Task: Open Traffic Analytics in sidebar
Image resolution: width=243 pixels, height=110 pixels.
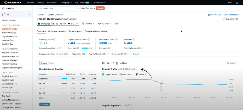Action: pyautogui.click(x=9, y=33)
